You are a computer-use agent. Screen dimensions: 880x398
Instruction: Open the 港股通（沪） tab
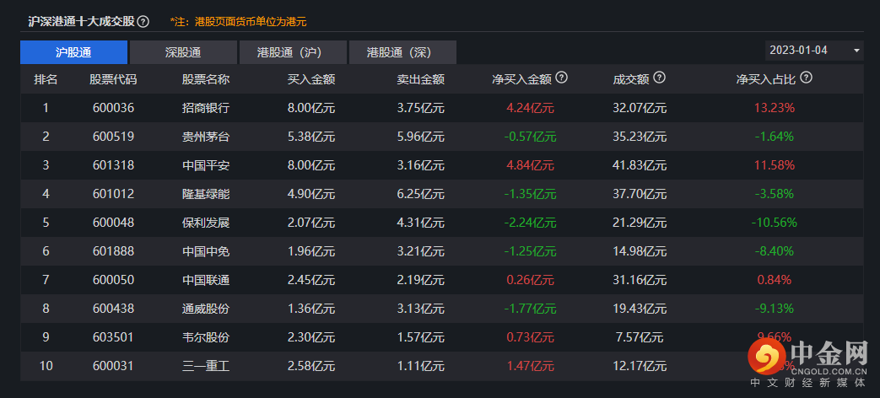(293, 52)
